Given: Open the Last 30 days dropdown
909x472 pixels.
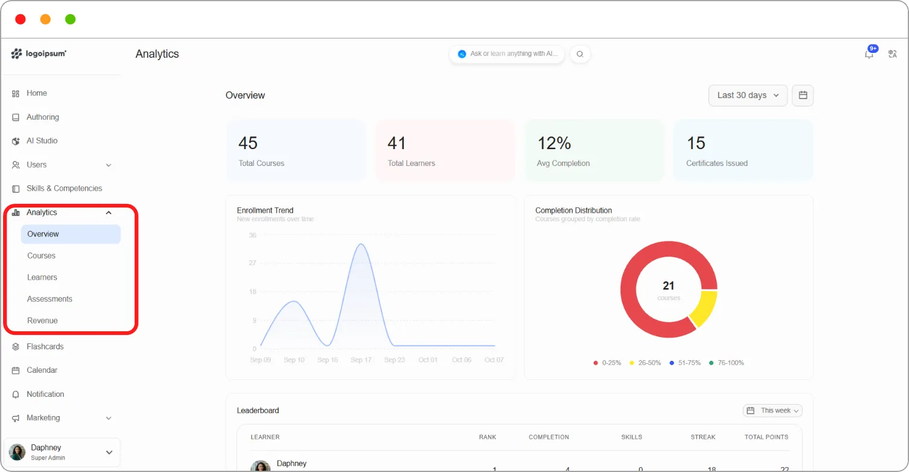Looking at the screenshot, I should 748,95.
